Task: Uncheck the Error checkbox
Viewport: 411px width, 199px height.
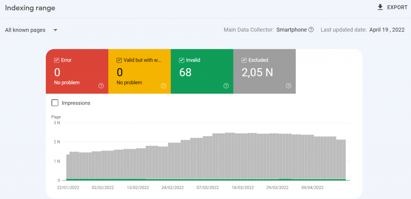Action: tap(56, 60)
